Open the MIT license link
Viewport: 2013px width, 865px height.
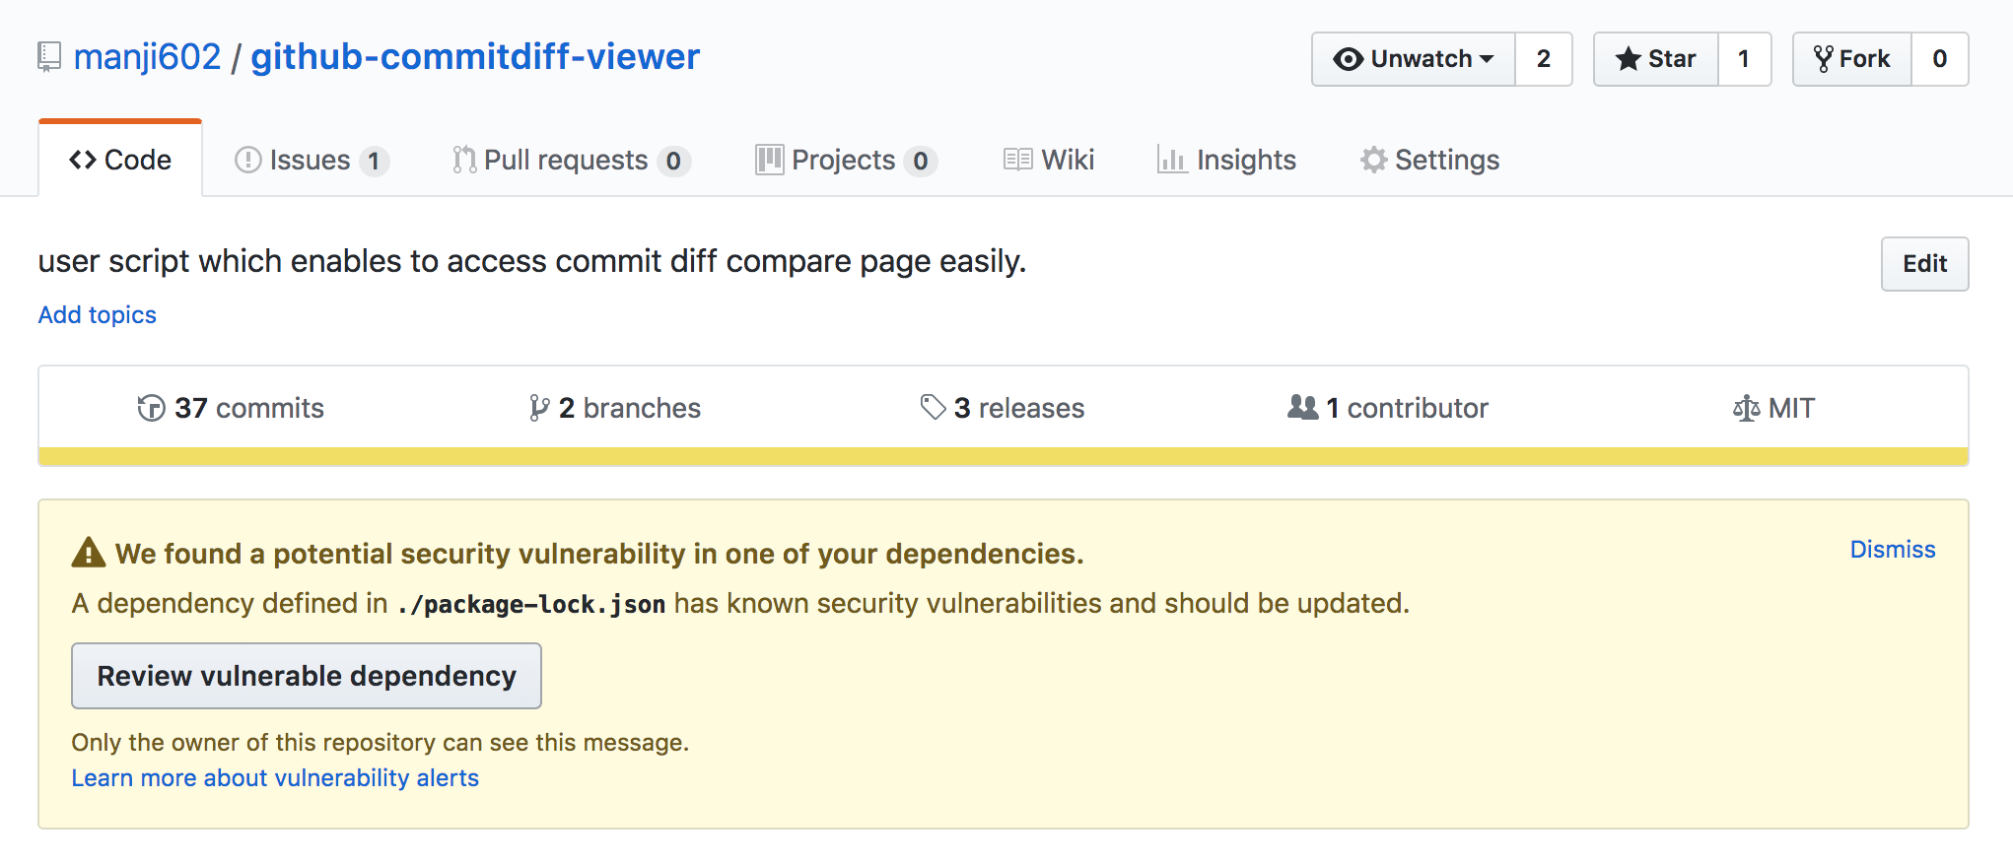click(1773, 408)
